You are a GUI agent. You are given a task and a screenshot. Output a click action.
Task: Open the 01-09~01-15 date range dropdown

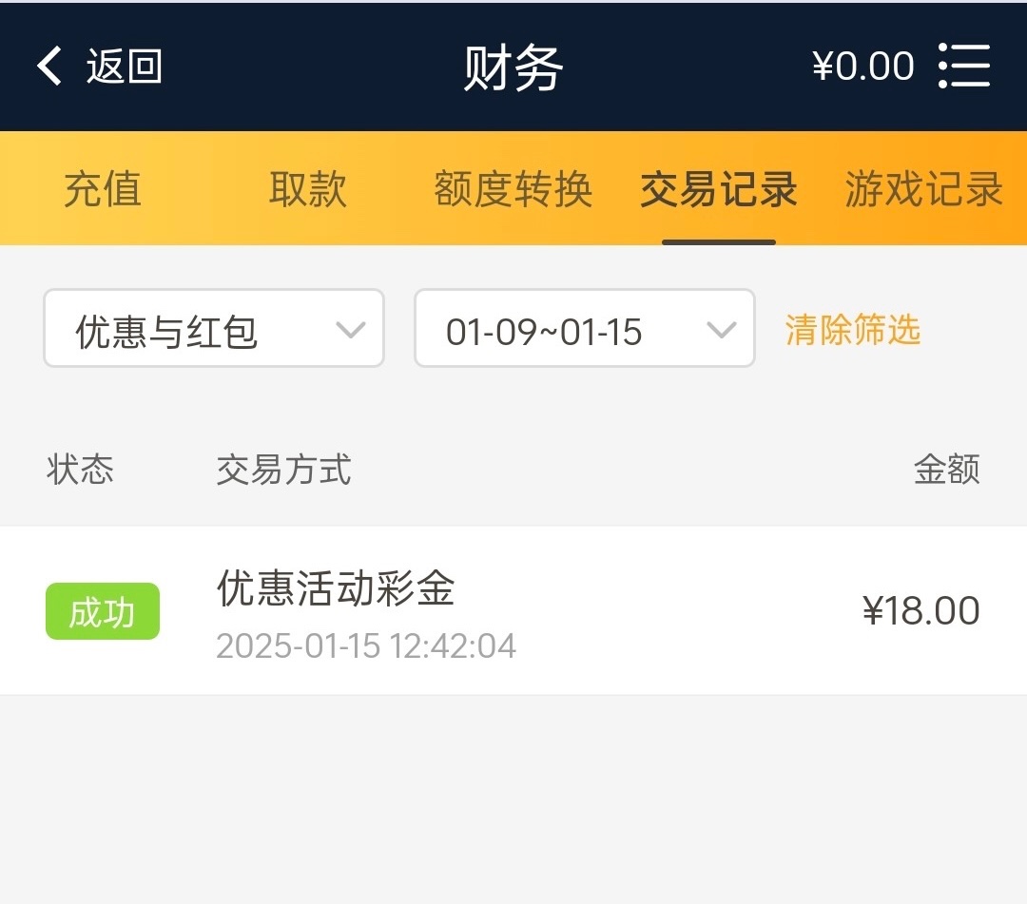point(584,329)
